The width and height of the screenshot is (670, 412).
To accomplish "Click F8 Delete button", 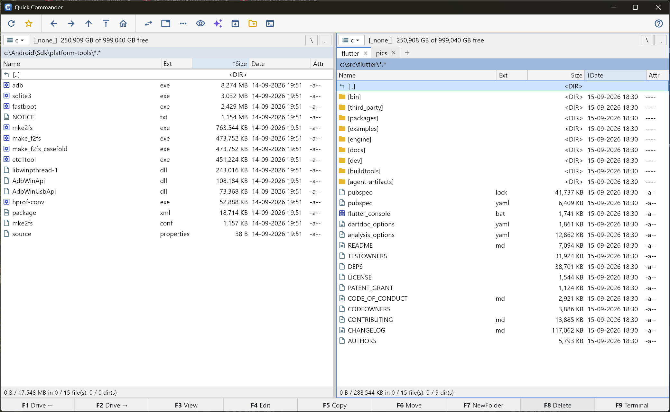I will click(558, 405).
